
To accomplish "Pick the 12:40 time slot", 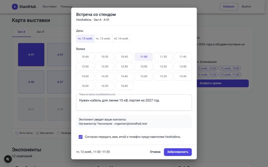I will pos(124,66).
